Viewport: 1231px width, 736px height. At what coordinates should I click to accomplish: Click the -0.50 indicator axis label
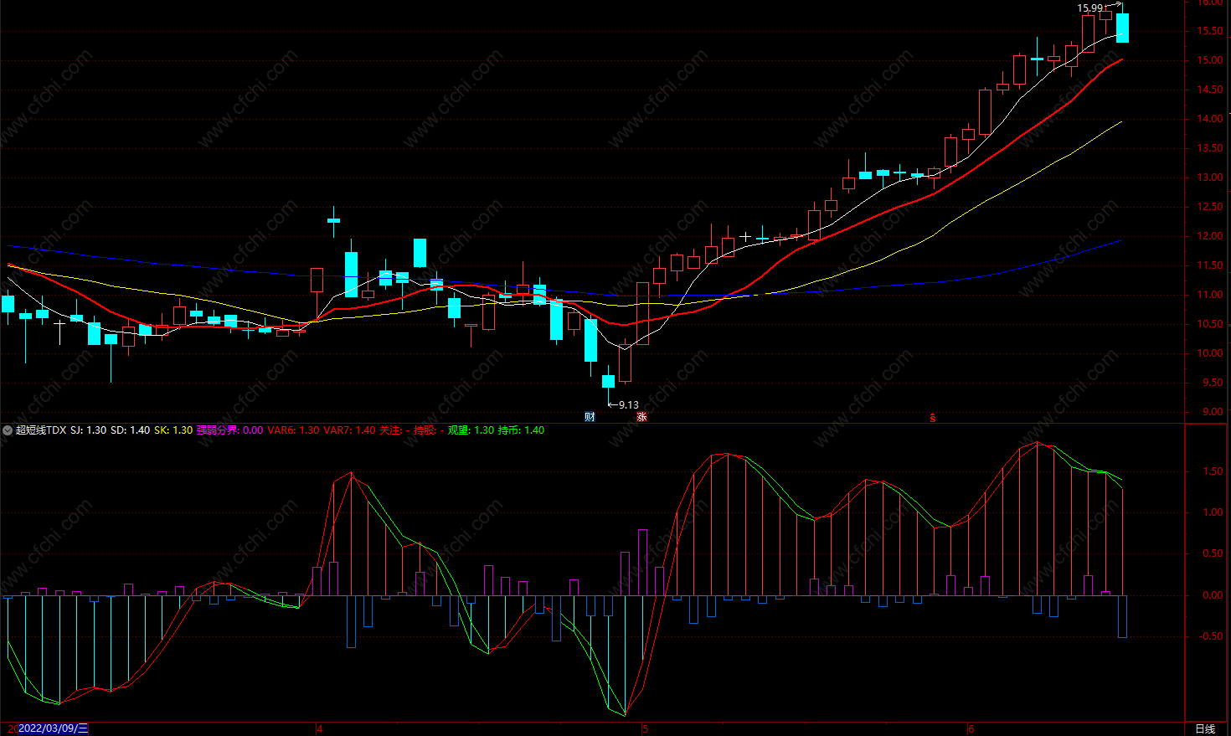[x=1210, y=636]
